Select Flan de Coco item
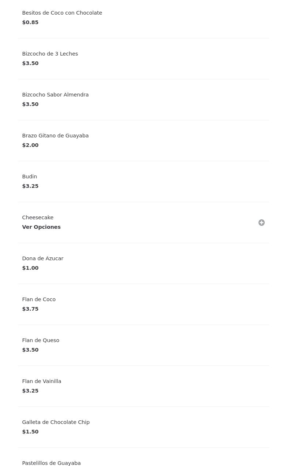This screenshot has height=466, width=287. (143, 304)
